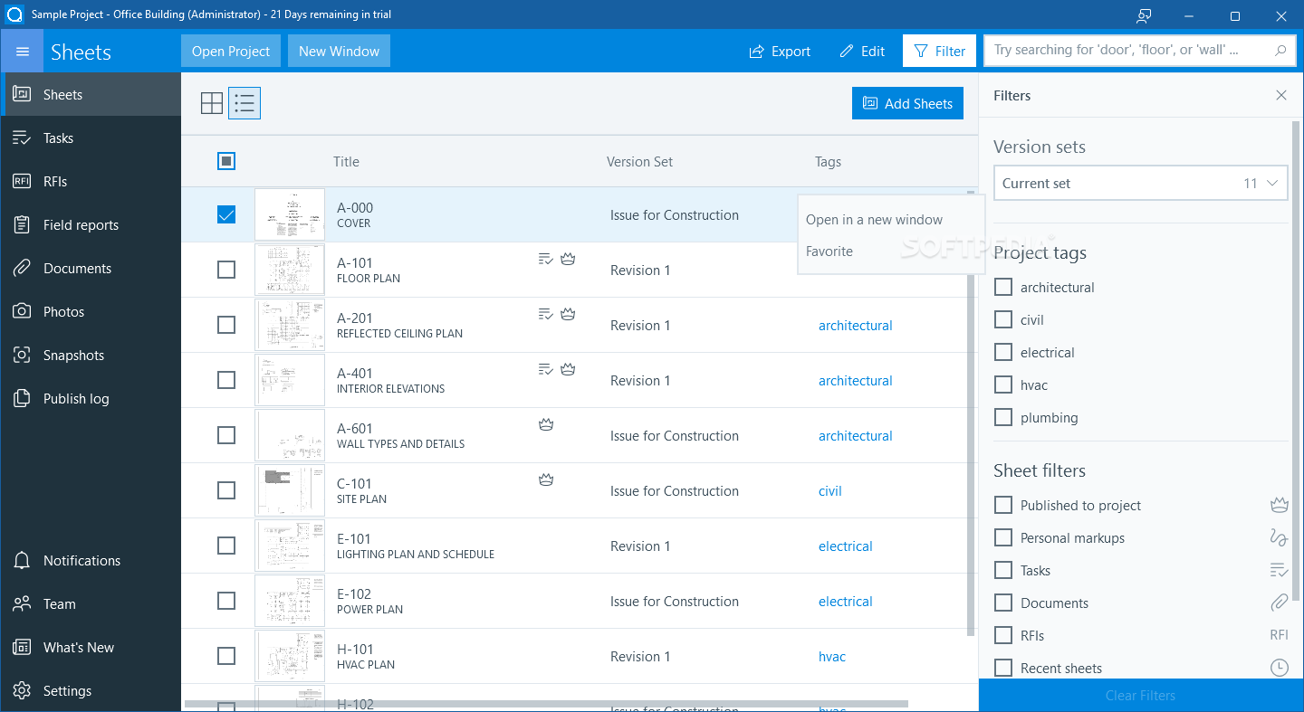Select Photos from the navigation sidebar

[63, 311]
